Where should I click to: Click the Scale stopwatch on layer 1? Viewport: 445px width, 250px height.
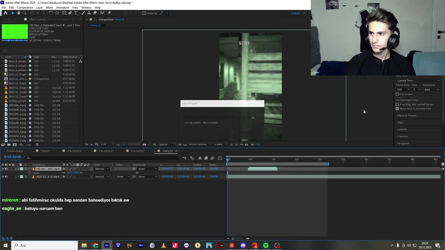(30, 173)
